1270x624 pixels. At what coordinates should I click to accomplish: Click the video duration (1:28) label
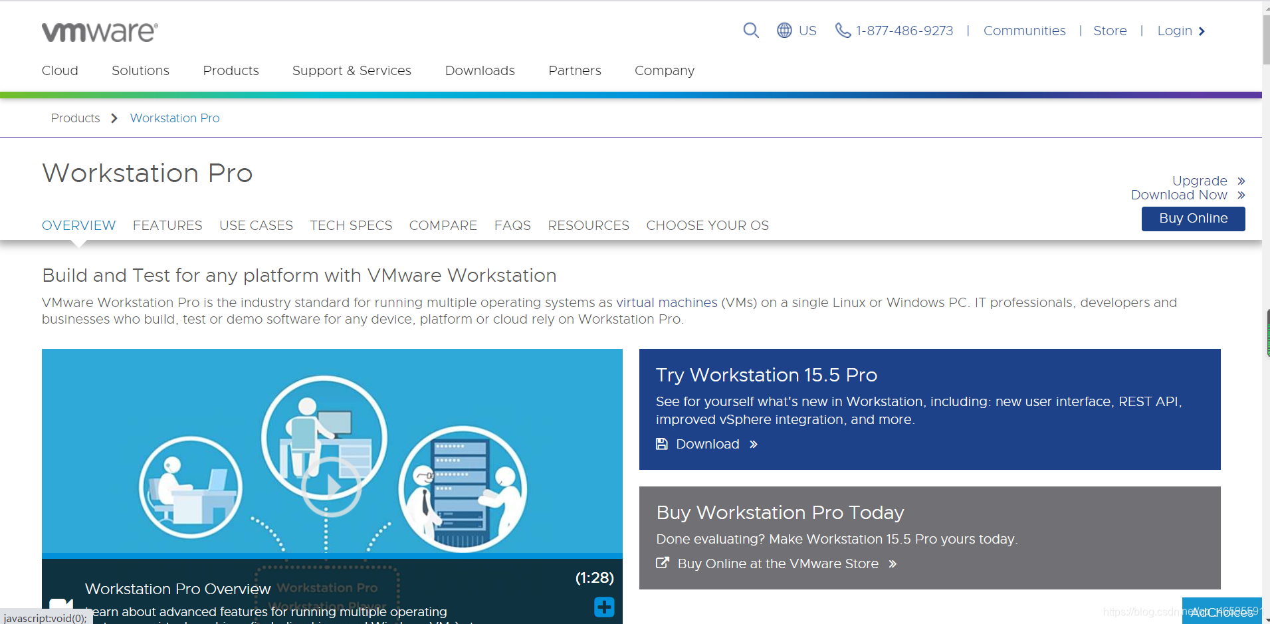coord(594,577)
